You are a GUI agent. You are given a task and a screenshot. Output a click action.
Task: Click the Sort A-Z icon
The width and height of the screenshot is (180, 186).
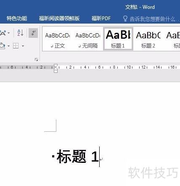pos(20,33)
